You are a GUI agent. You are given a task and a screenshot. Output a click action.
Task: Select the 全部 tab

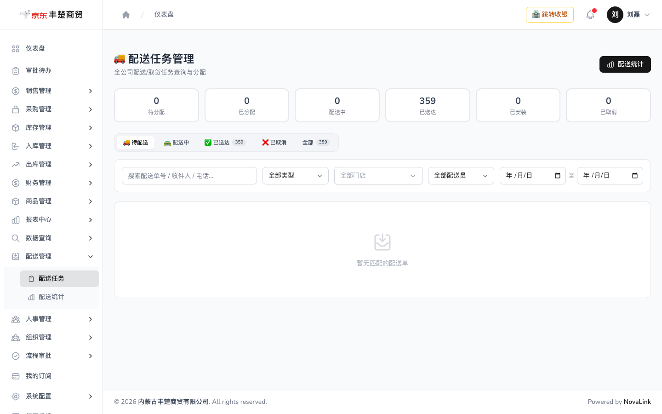(x=316, y=143)
